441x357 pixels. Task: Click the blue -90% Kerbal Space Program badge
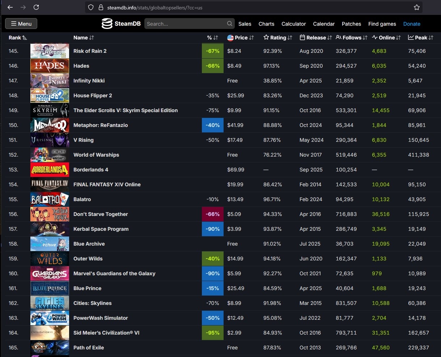pyautogui.click(x=213, y=229)
